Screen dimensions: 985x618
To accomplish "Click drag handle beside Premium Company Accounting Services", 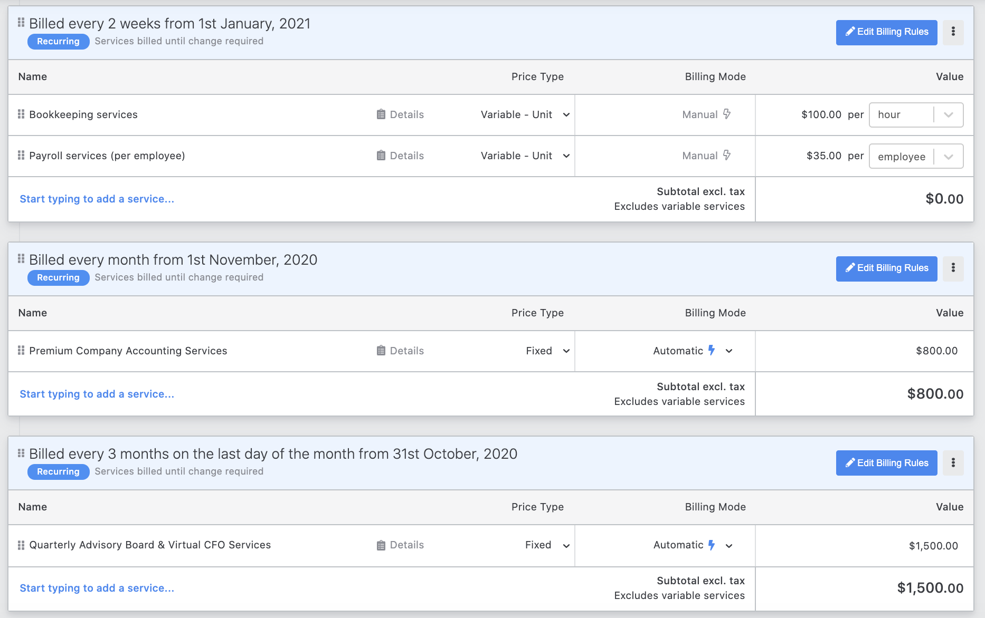I will click(21, 351).
